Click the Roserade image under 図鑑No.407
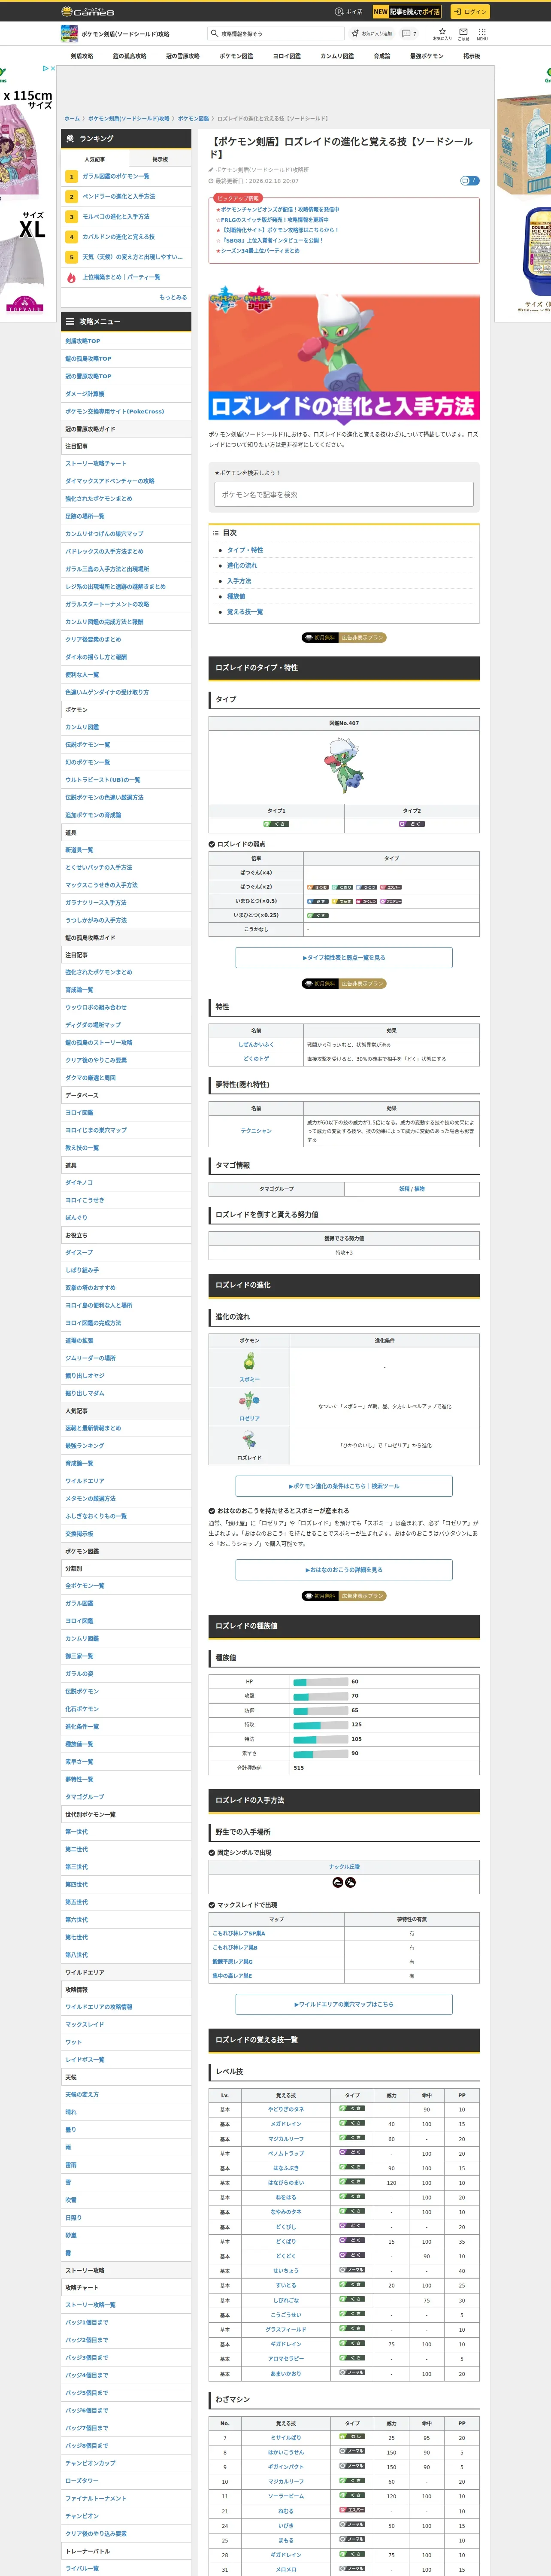551x2576 pixels. pyautogui.click(x=344, y=766)
